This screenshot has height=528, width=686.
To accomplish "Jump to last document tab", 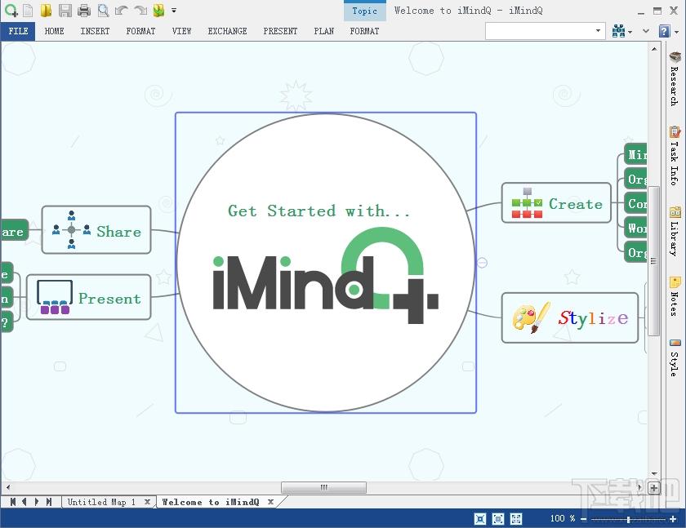I will point(48,502).
